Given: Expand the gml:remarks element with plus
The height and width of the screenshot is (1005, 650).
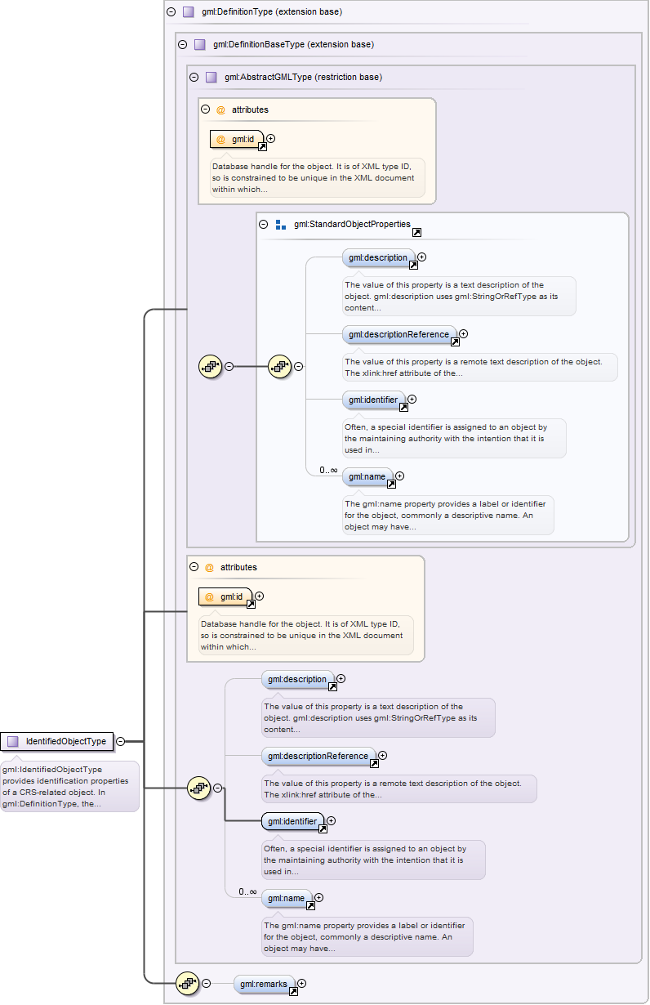Looking at the screenshot, I should (x=302, y=983).
